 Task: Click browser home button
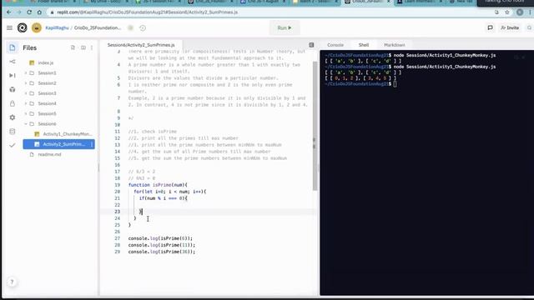(39, 12)
